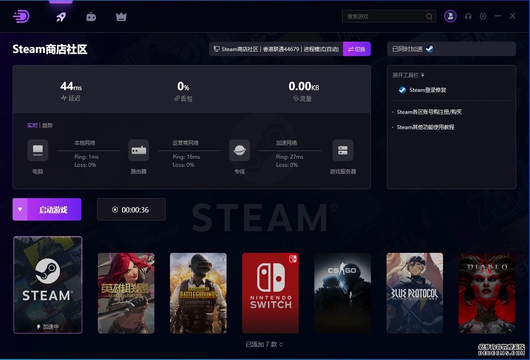The height and width of the screenshot is (360, 530).
Task: Click the rocket acceleration icon in top bar
Action: coord(61,17)
